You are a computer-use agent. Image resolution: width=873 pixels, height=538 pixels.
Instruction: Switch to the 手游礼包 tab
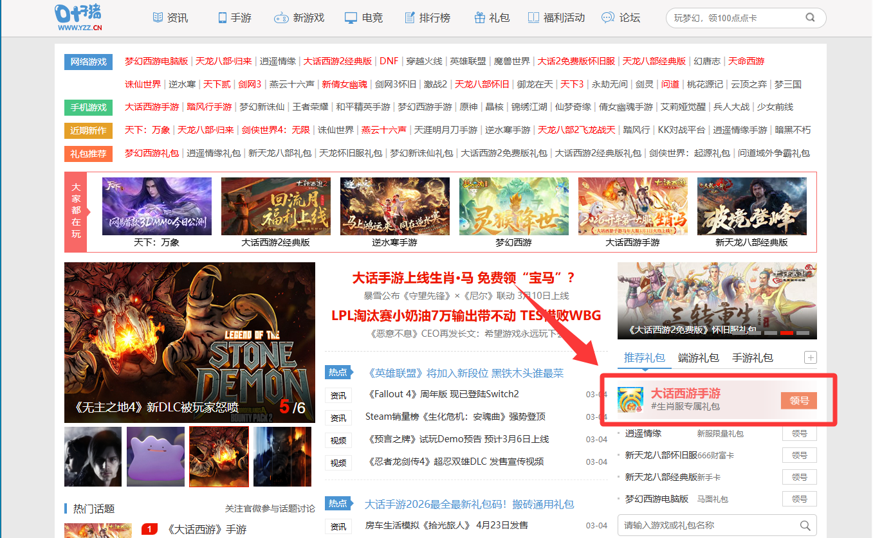[x=752, y=358]
